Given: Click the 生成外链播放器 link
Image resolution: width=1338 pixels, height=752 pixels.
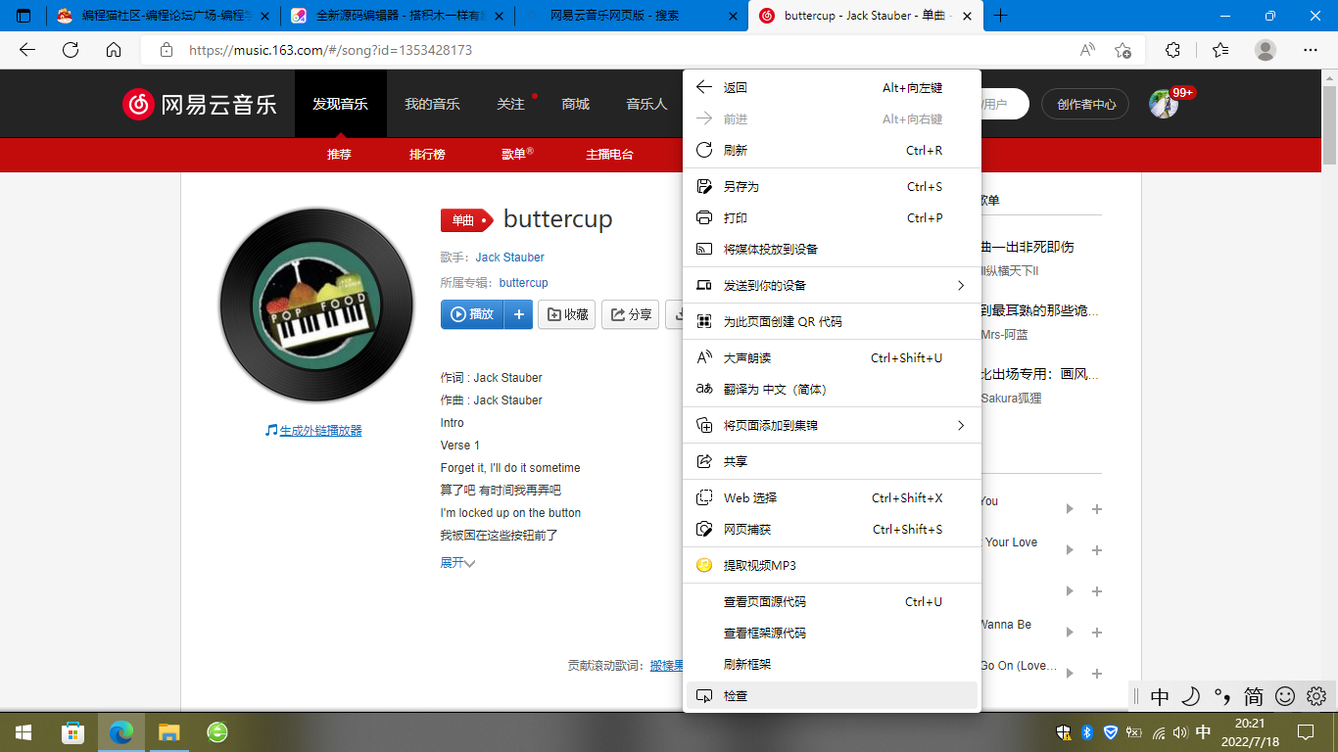Looking at the screenshot, I should coord(320,431).
